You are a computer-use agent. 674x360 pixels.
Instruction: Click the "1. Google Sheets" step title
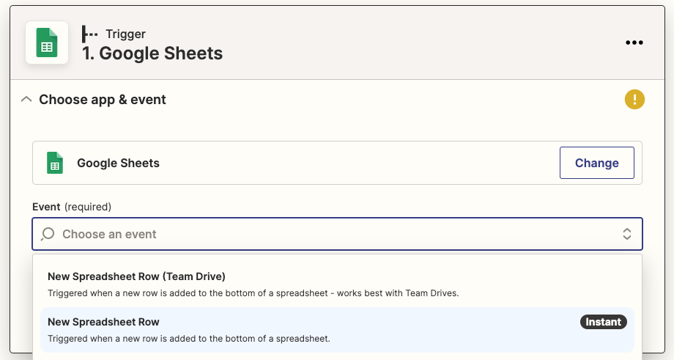(152, 53)
